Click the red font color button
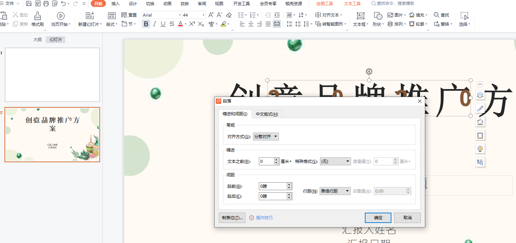516x243 pixels. coord(180,24)
